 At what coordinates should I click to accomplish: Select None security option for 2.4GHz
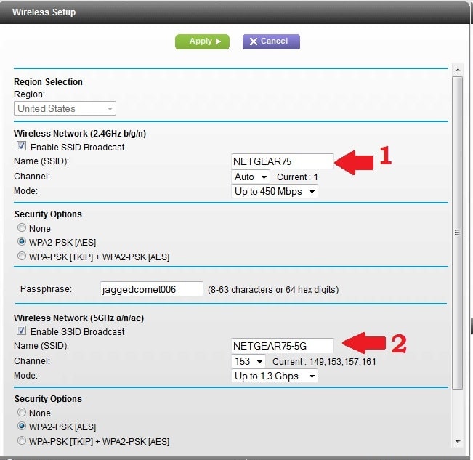pos(22,229)
